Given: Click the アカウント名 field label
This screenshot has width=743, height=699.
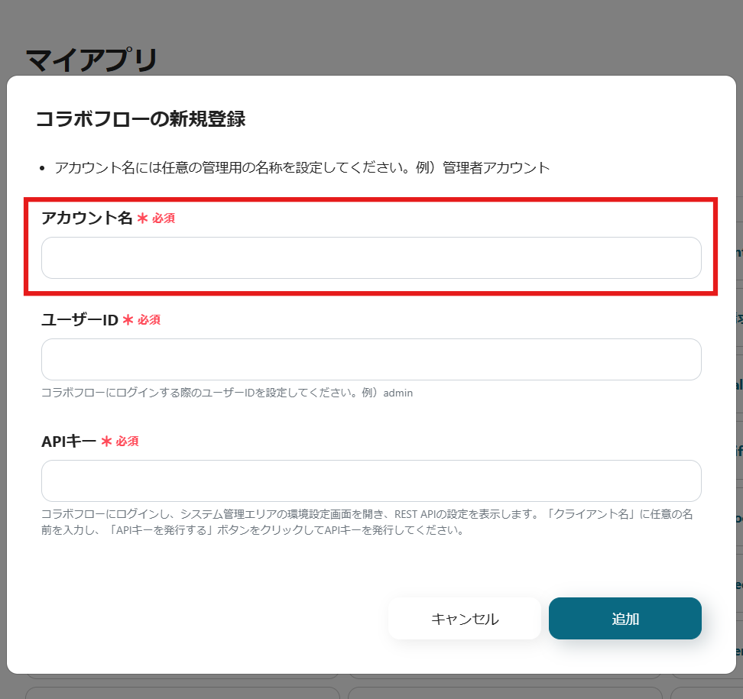Looking at the screenshot, I should 86,218.
